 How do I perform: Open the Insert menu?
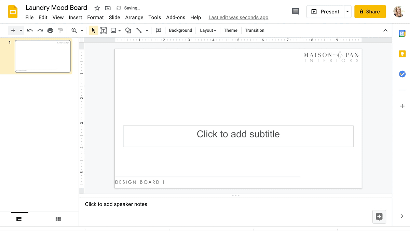tap(76, 17)
